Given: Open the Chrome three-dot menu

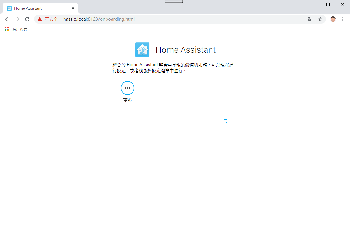Looking at the screenshot, I should [343, 19].
